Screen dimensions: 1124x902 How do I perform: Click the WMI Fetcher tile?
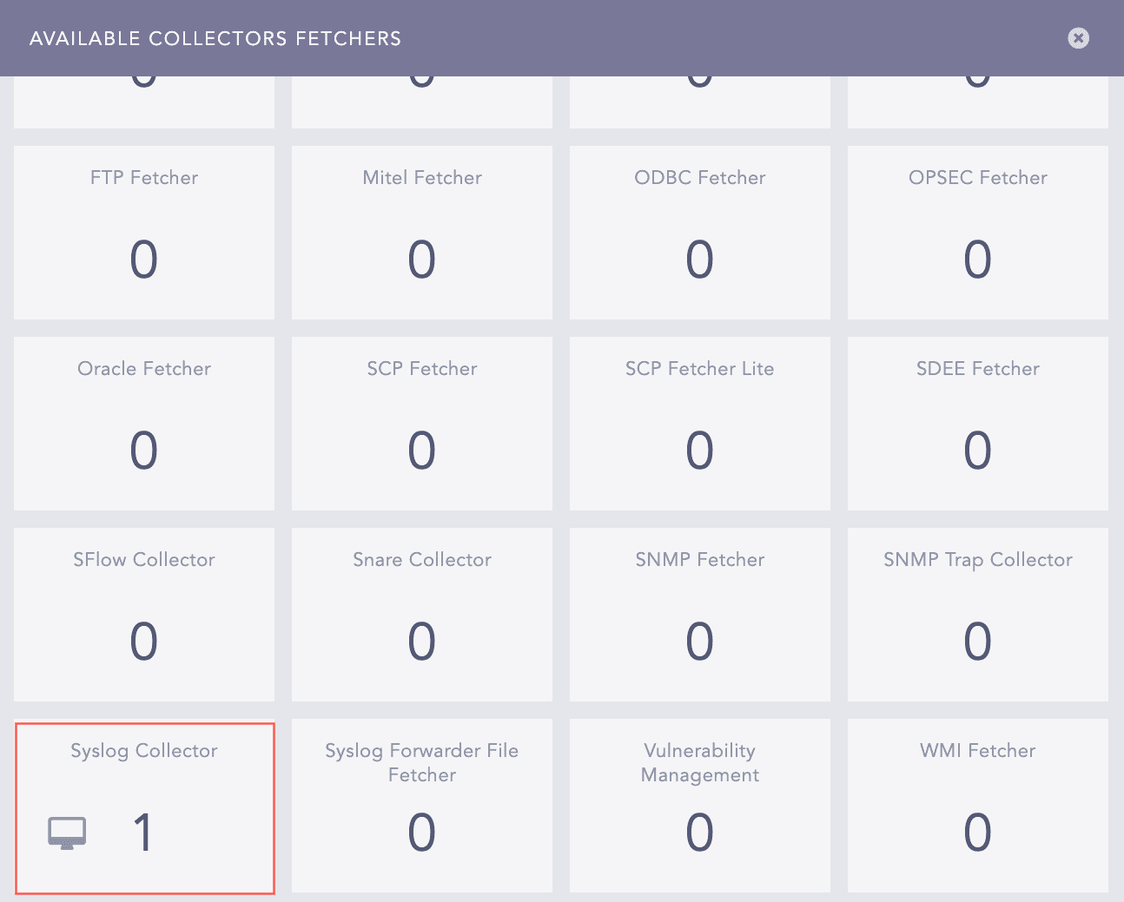point(978,805)
